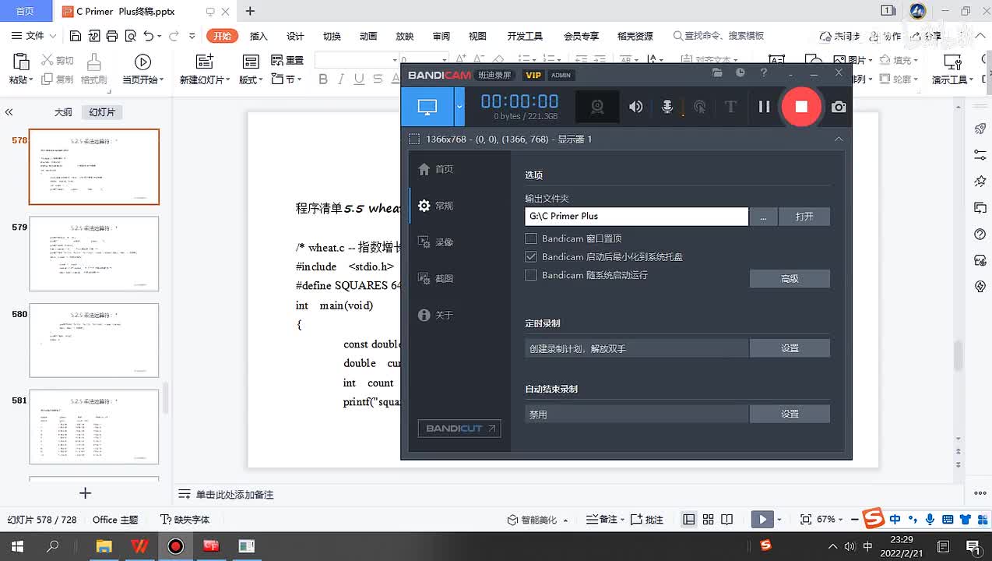Open Bandicam recording mode dropdown arrow
992x561 pixels.
click(459, 107)
